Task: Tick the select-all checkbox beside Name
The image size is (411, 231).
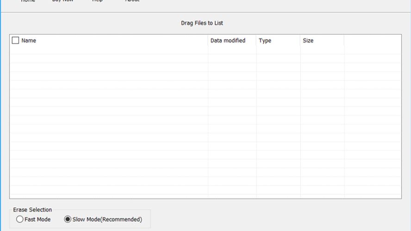Action: tap(15, 41)
